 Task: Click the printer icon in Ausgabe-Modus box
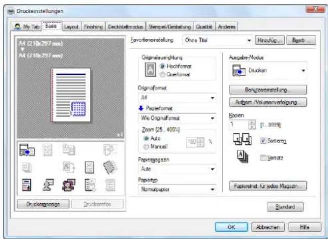pos(239,71)
